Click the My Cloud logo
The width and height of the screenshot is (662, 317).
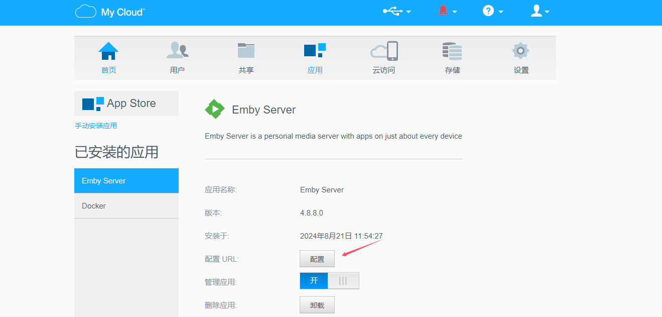110,12
